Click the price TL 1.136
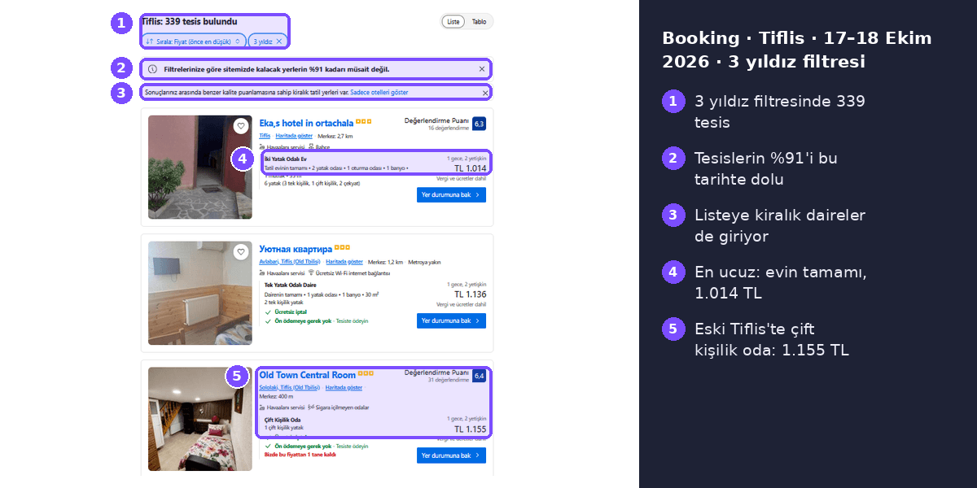Screen dimensions: 977x488 point(470,294)
